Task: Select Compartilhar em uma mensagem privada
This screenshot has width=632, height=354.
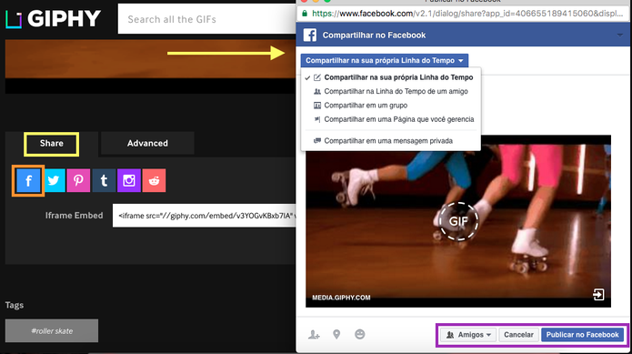Action: [391, 141]
